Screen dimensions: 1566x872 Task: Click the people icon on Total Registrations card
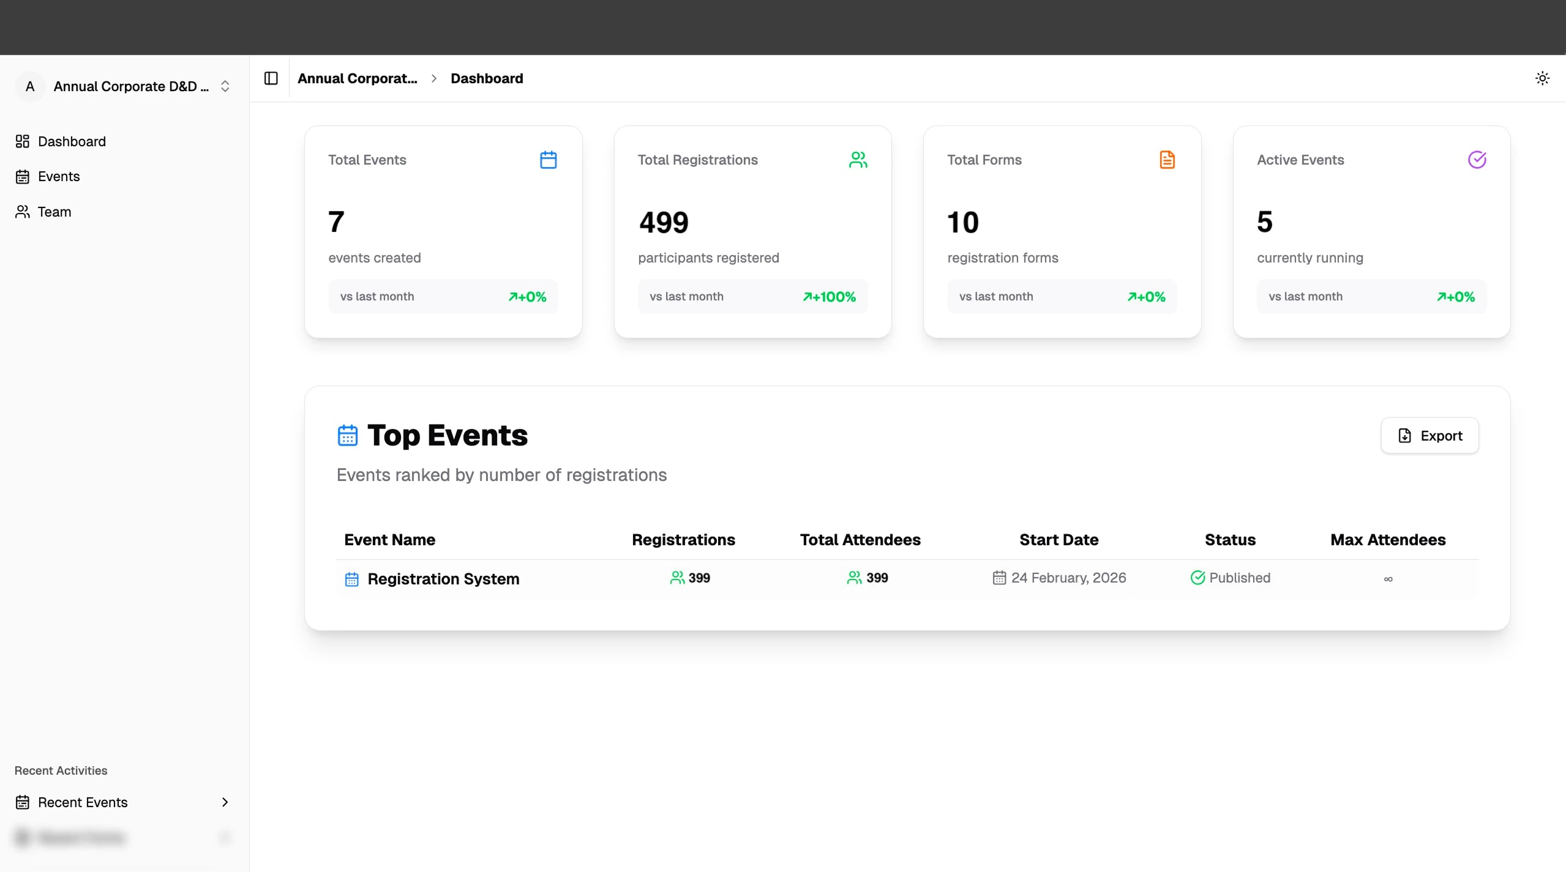858,159
